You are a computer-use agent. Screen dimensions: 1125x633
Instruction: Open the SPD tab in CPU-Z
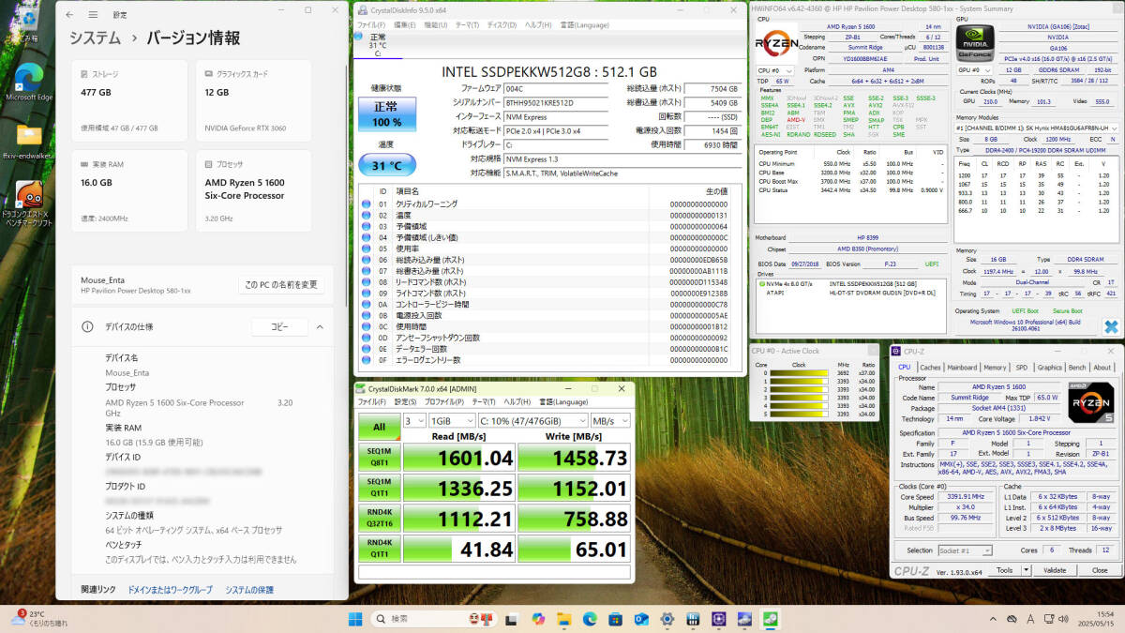[1022, 368]
